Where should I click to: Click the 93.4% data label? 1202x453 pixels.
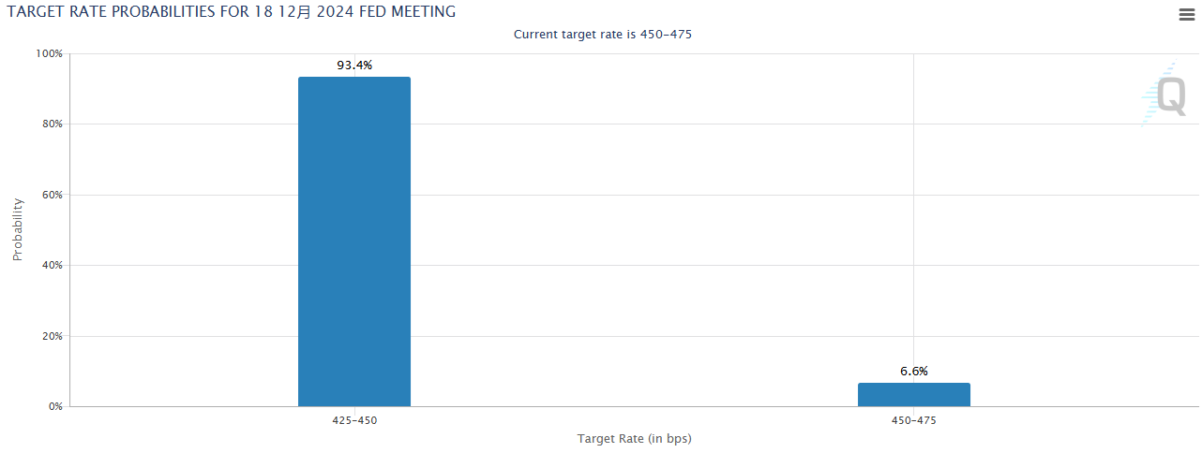[x=354, y=66]
